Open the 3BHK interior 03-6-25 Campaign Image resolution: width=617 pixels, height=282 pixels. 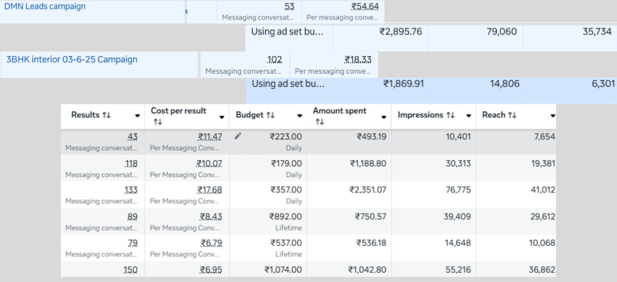coord(72,60)
